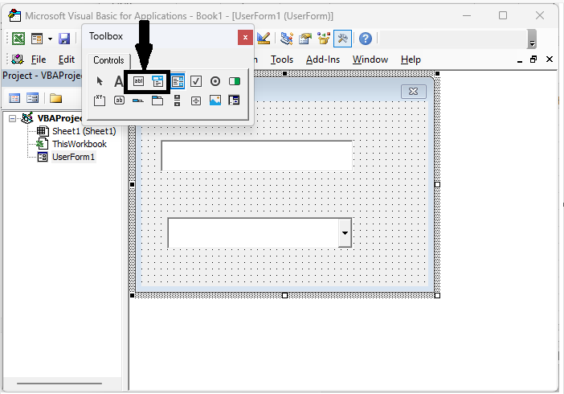Save the workbook with the floppy icon
This screenshot has width=564, height=394.
64,39
